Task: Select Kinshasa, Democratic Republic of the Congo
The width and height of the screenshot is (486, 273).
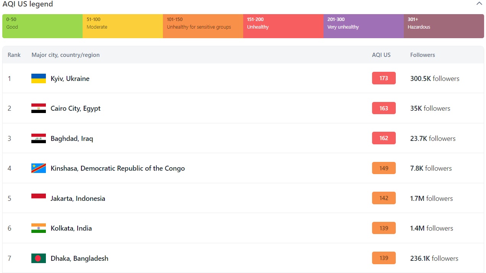Action: click(117, 168)
